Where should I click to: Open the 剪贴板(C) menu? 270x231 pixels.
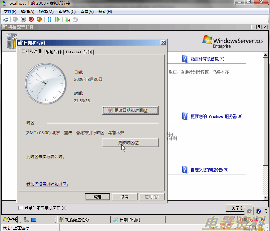[67, 12]
